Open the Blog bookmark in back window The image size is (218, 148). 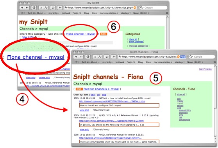pos(86,13)
